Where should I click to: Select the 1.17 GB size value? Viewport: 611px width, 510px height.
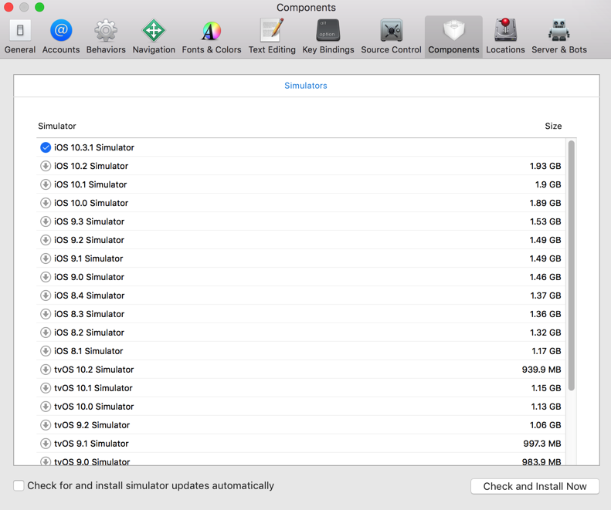click(546, 351)
